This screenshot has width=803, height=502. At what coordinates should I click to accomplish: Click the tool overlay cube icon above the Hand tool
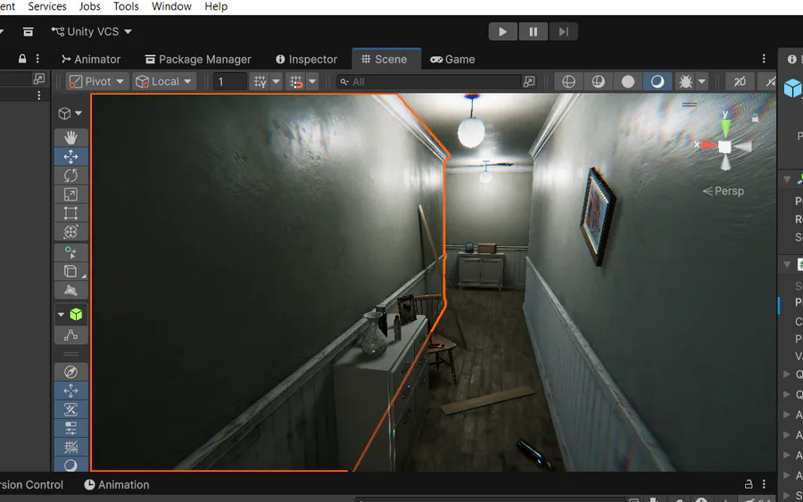(64, 113)
